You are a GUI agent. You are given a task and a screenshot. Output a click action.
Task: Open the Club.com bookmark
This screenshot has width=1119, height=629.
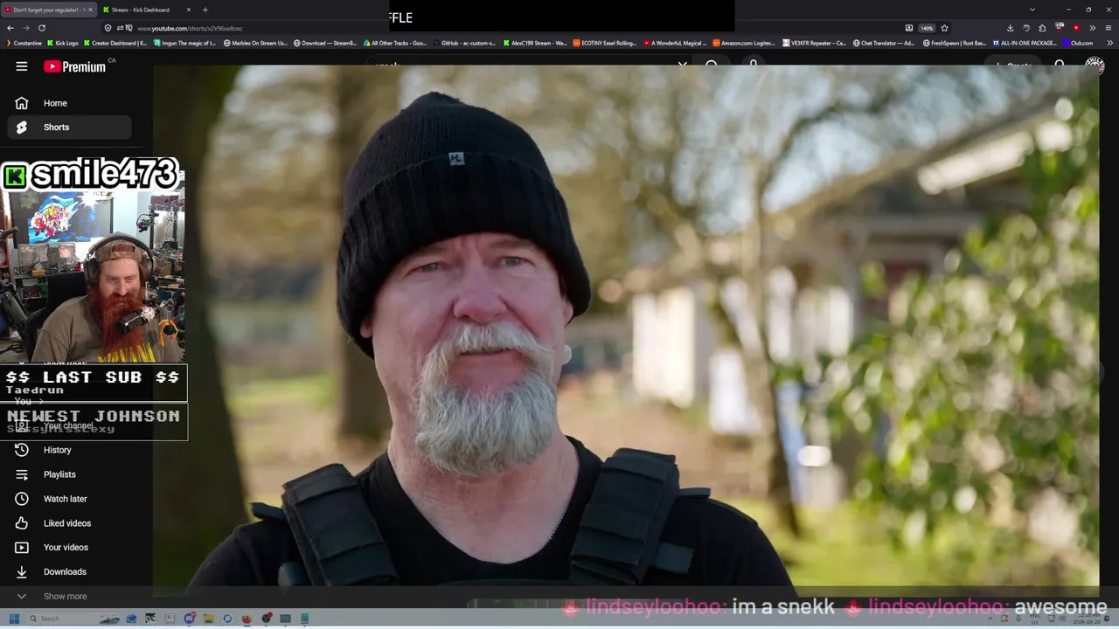click(x=1078, y=43)
